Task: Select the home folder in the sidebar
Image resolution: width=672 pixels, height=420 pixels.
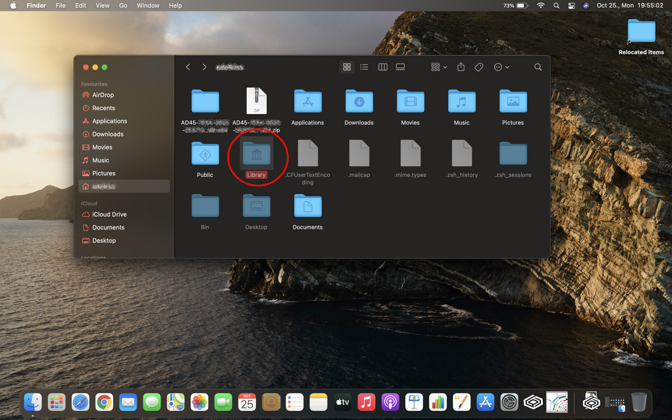Action: tap(124, 186)
